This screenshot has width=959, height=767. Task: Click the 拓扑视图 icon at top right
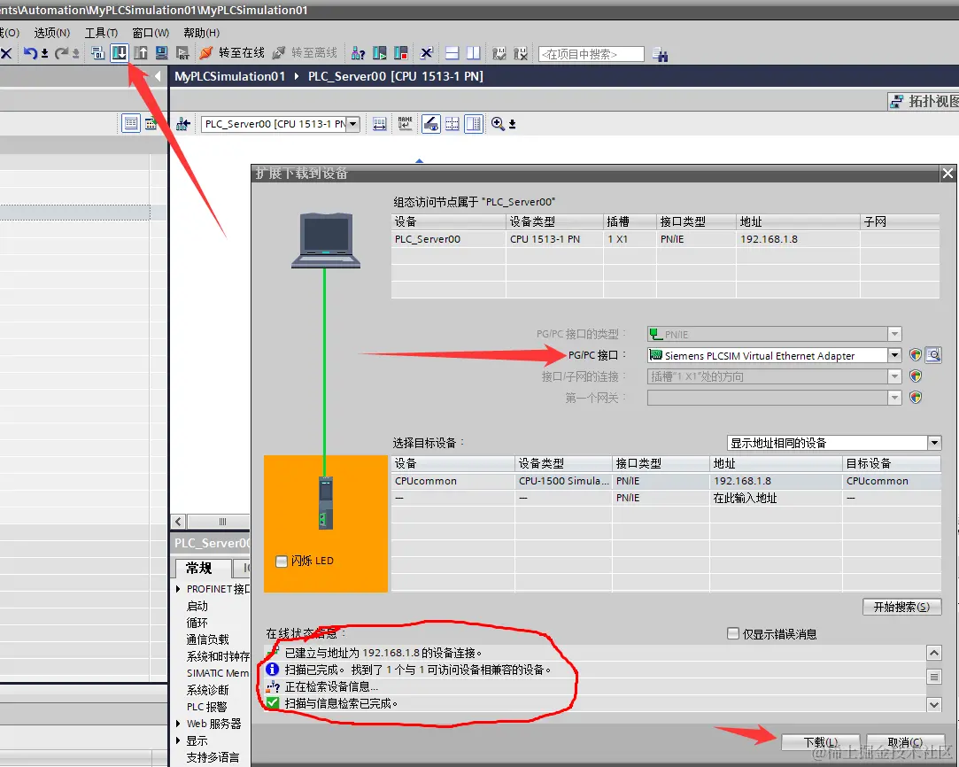coord(896,102)
